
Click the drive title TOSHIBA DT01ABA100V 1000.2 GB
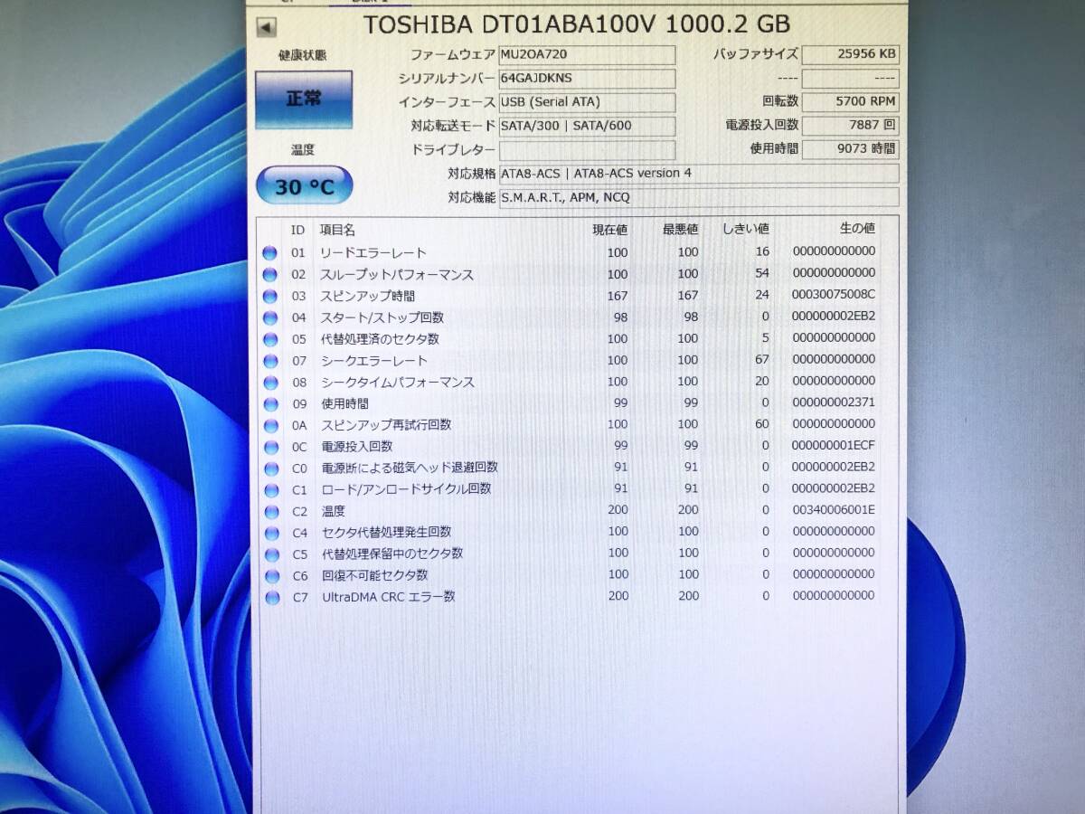577,24
